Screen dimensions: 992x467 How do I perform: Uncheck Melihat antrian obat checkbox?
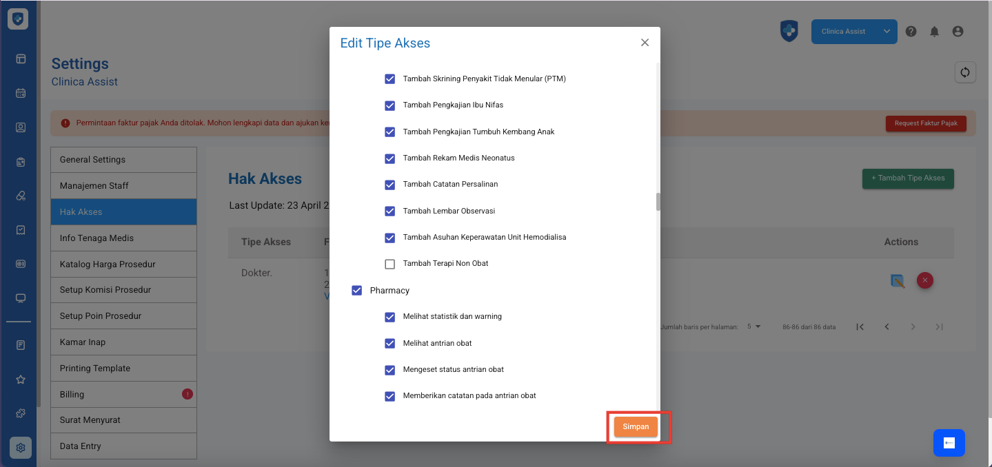pyautogui.click(x=389, y=343)
